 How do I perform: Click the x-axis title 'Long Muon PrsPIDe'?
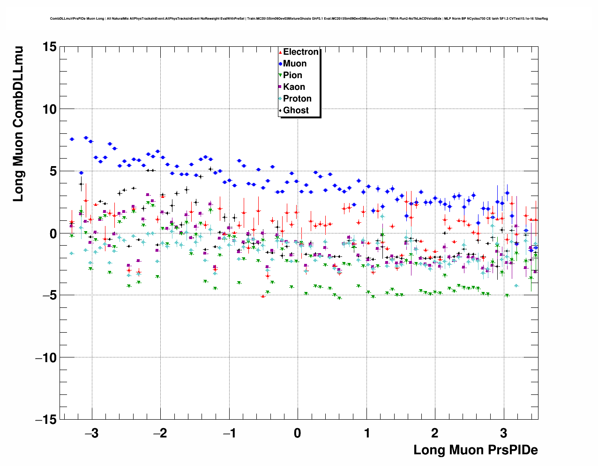point(476,450)
